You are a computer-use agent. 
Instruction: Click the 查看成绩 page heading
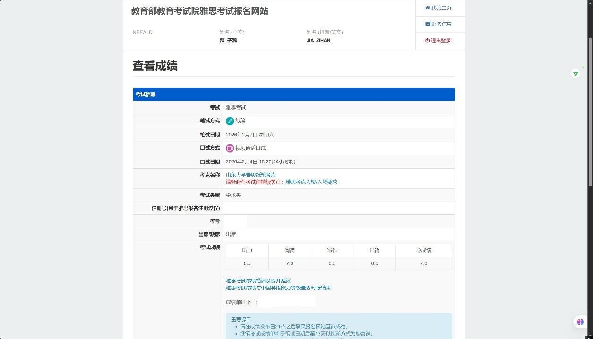[155, 66]
